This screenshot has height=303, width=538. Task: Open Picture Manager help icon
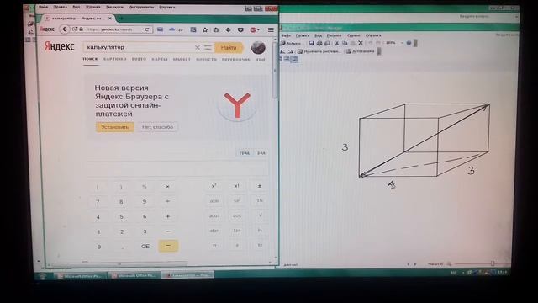(409, 43)
